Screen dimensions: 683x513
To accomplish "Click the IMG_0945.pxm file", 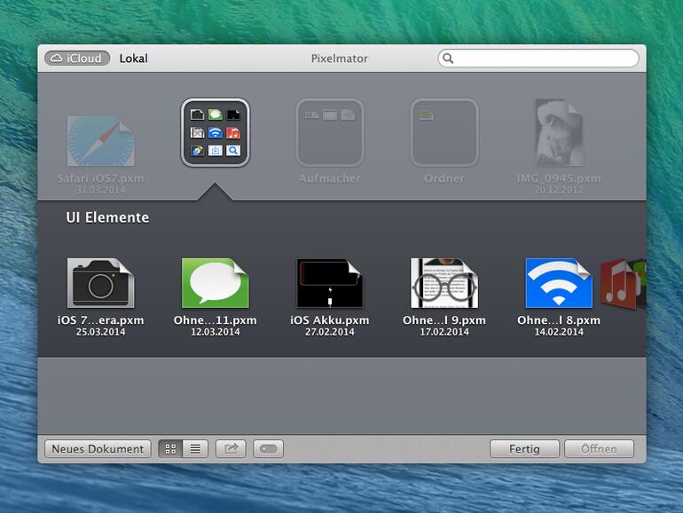I will coord(558,135).
